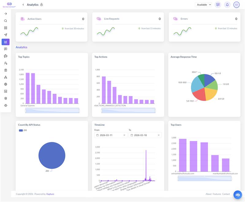Open the Available status dropdown
The height and width of the screenshot is (202, 245).
pos(203,5)
